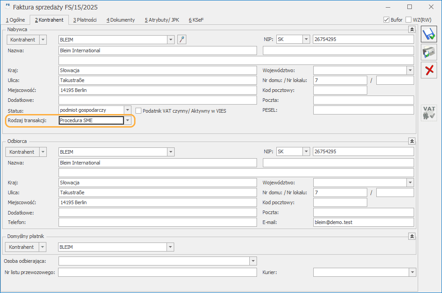Click the Odbiorca E-mail input field
442x293 pixels.
click(363, 222)
